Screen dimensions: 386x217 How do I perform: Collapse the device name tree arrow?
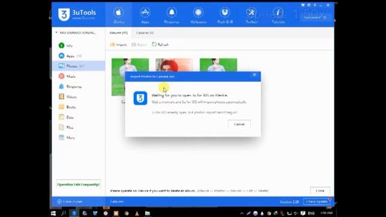click(x=56, y=33)
